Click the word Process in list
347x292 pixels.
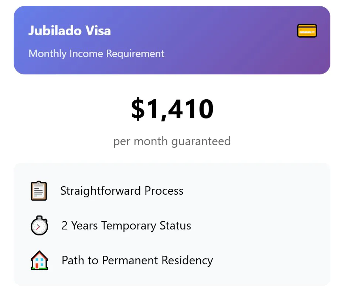tap(164, 191)
